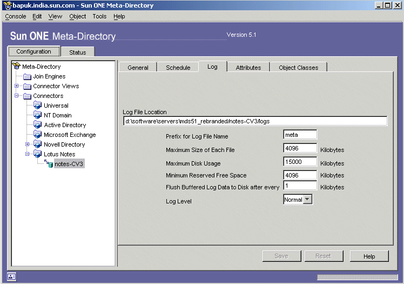
Task: Click the Save button
Action: 281,256
